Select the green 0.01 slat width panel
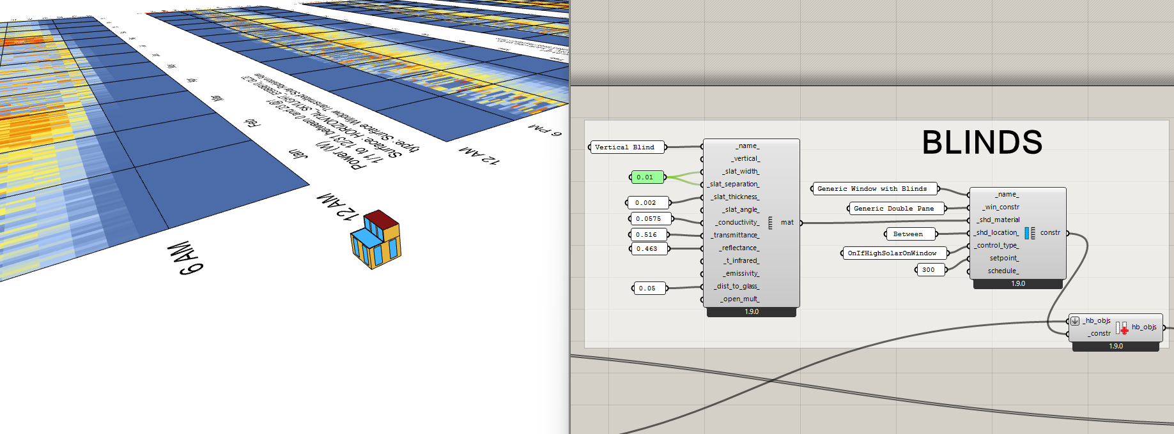The width and height of the screenshot is (1174, 434). pyautogui.click(x=645, y=177)
